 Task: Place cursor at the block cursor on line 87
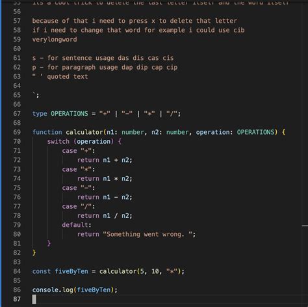tap(34, 299)
